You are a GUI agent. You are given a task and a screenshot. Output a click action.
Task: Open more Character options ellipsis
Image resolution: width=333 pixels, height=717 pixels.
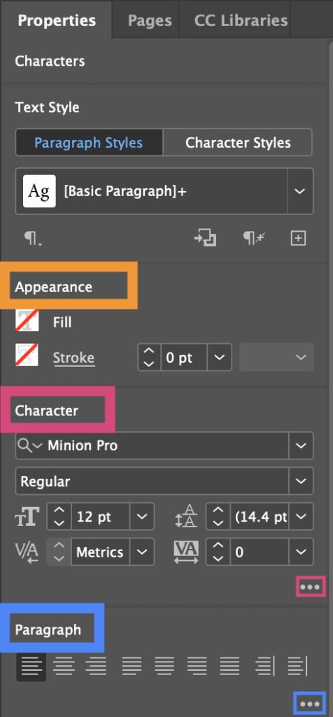coord(311,587)
